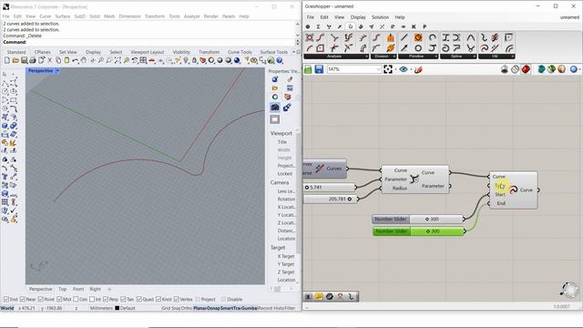Expand the Primitive panel in Grasshopper ribbon
The height and width of the screenshot is (328, 583).
pos(435,56)
